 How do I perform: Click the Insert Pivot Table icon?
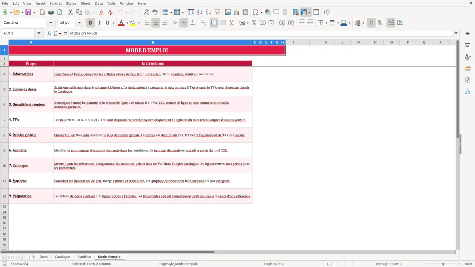[x=245, y=12]
